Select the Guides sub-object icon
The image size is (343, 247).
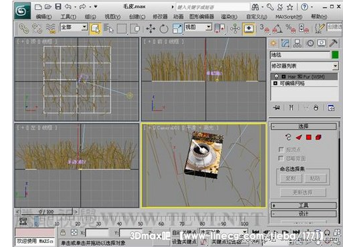tap(288, 137)
